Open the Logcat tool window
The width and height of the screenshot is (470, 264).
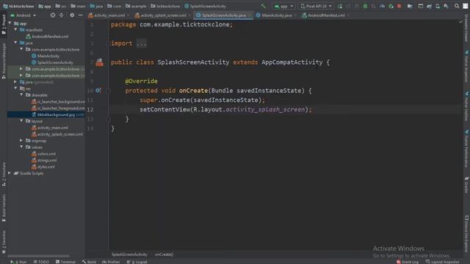137,262
